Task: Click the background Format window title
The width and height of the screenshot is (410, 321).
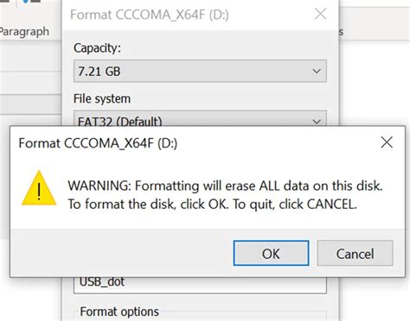Action: point(150,15)
